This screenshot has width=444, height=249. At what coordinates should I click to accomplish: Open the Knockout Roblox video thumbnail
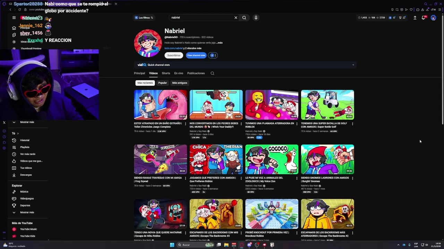pyautogui.click(x=272, y=214)
